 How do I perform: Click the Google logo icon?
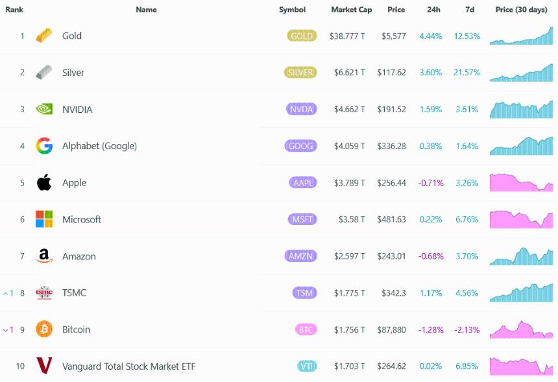pyautogui.click(x=44, y=146)
